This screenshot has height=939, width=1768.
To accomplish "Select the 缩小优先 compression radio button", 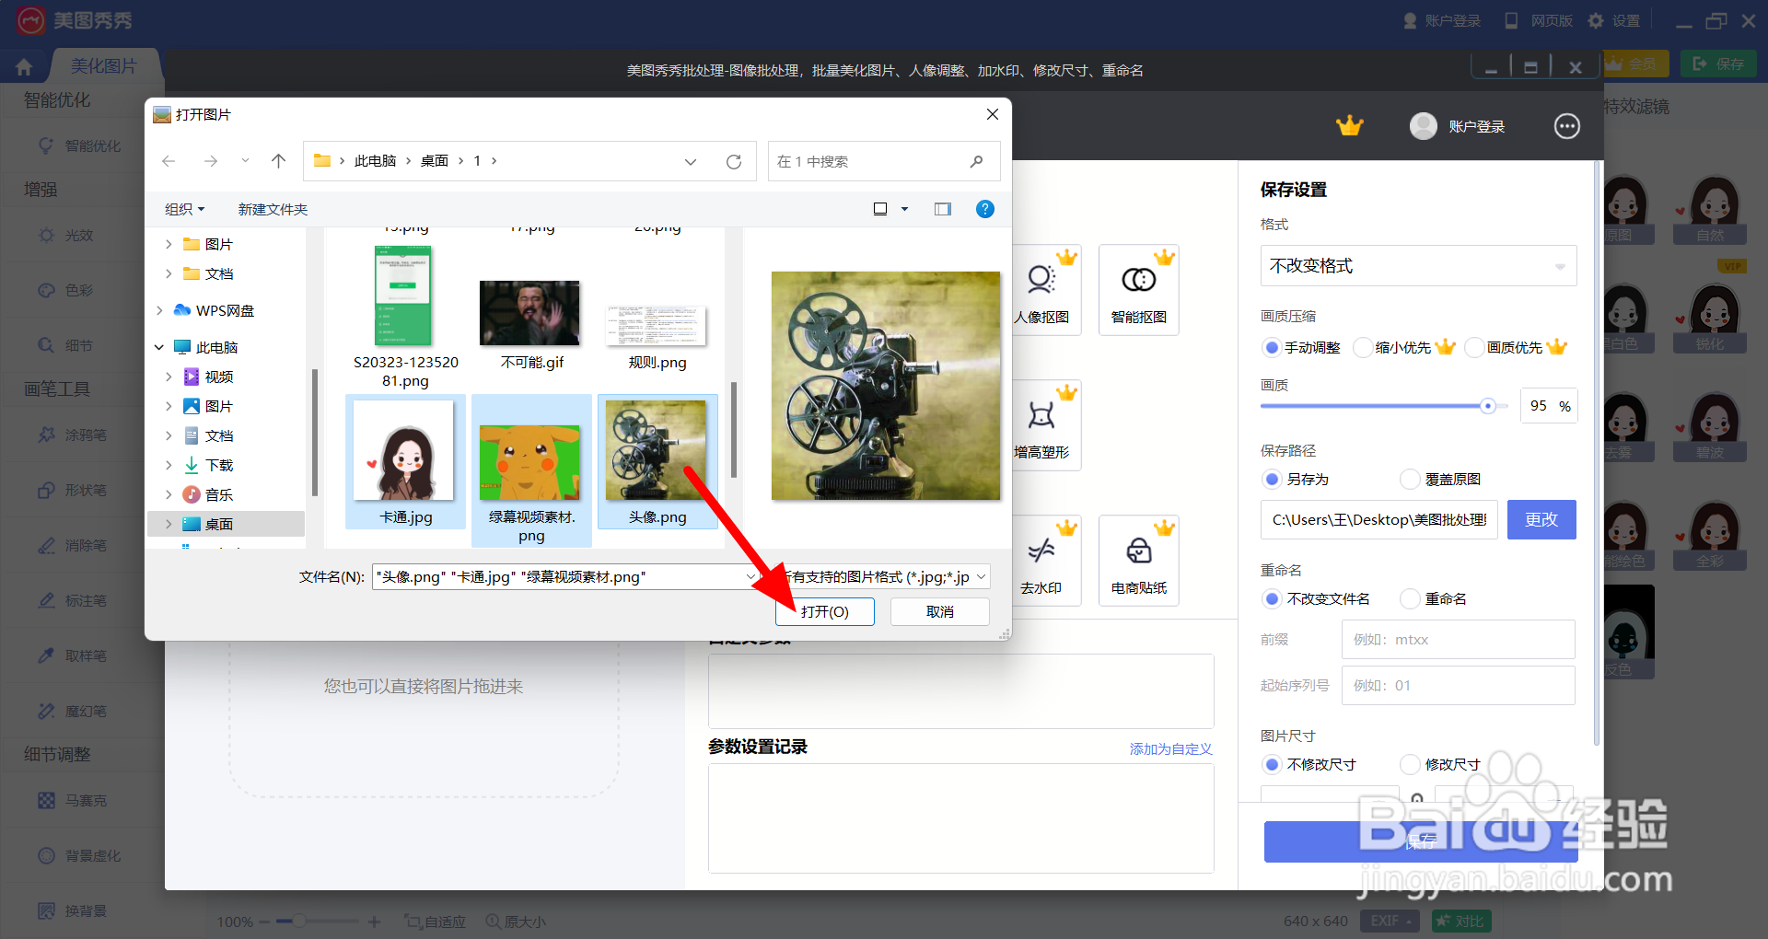I will click(x=1363, y=347).
